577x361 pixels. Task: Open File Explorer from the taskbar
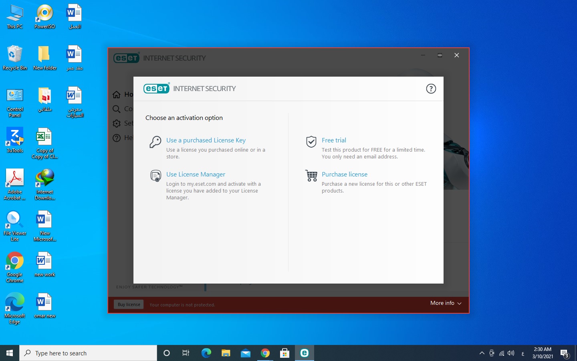point(226,353)
